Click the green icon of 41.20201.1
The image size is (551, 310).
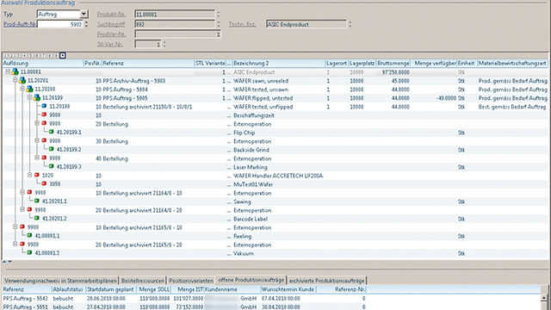coord(37,201)
